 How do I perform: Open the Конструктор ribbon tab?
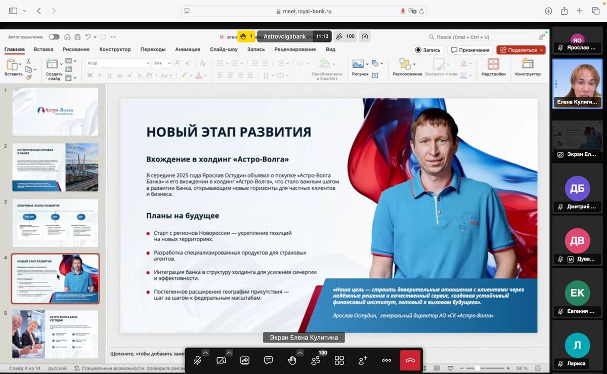tap(115, 49)
